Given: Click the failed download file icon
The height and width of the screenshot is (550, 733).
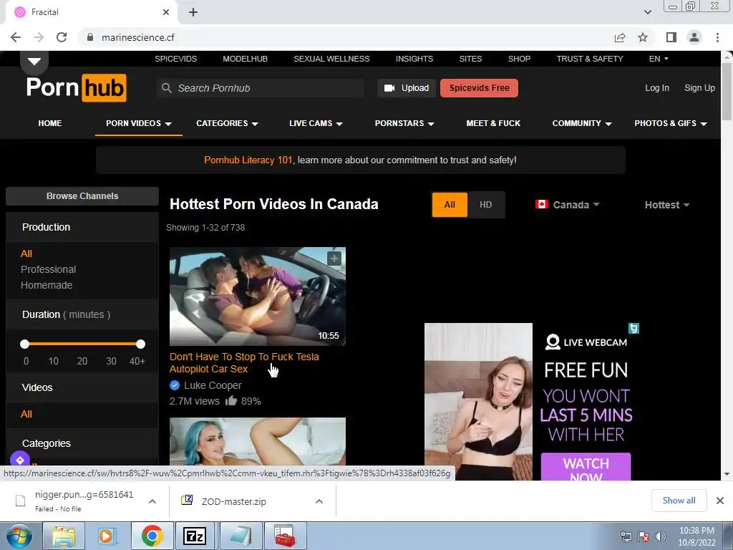Looking at the screenshot, I should pyautogui.click(x=20, y=501).
